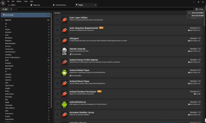This screenshot has width=206, height=123.
Task: Click the Actor Sequence plugin icon
Action: (64, 30)
